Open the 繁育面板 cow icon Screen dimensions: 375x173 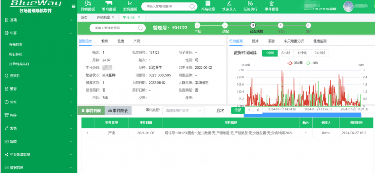(x=109, y=3)
